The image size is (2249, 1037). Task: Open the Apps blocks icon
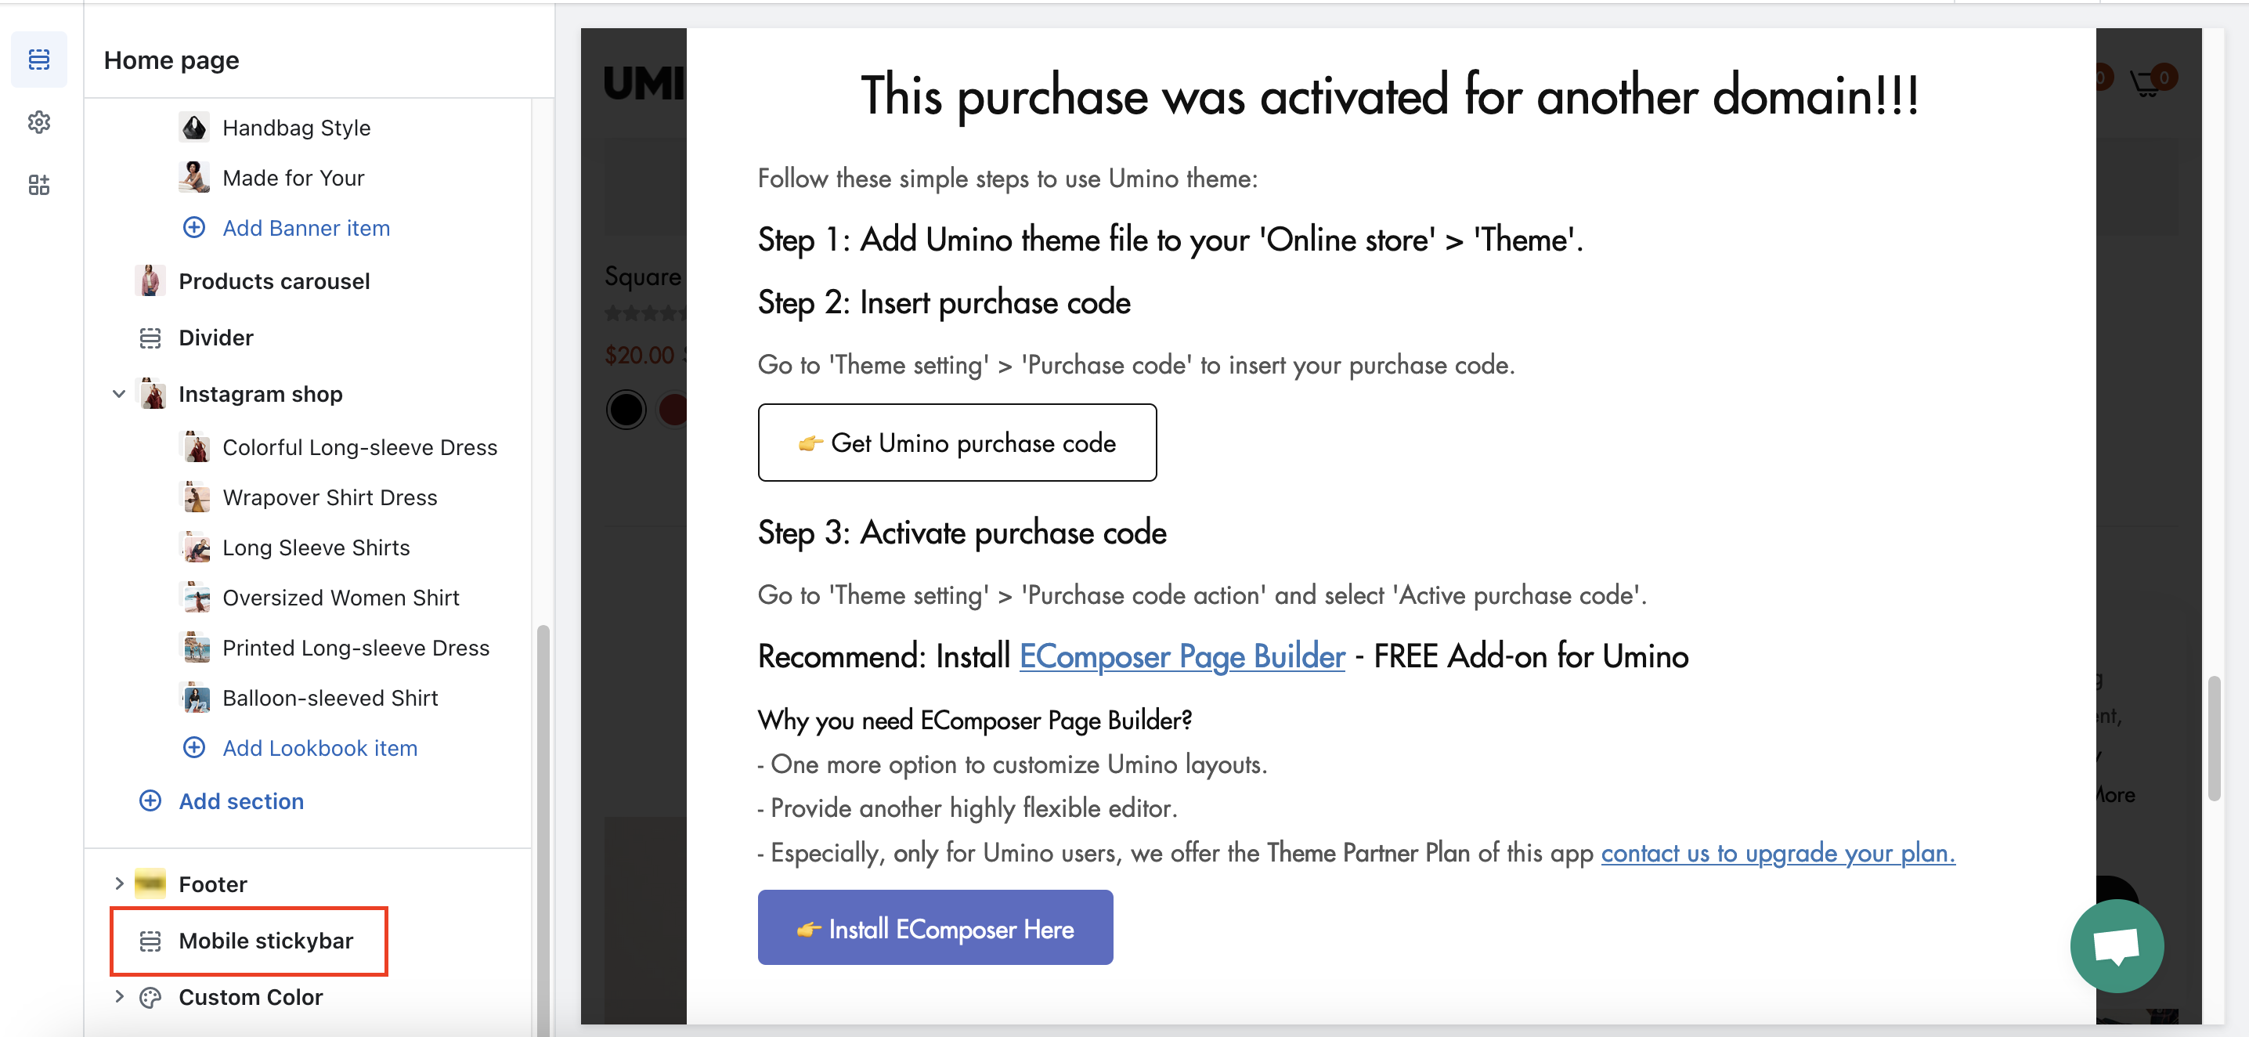[x=39, y=184]
